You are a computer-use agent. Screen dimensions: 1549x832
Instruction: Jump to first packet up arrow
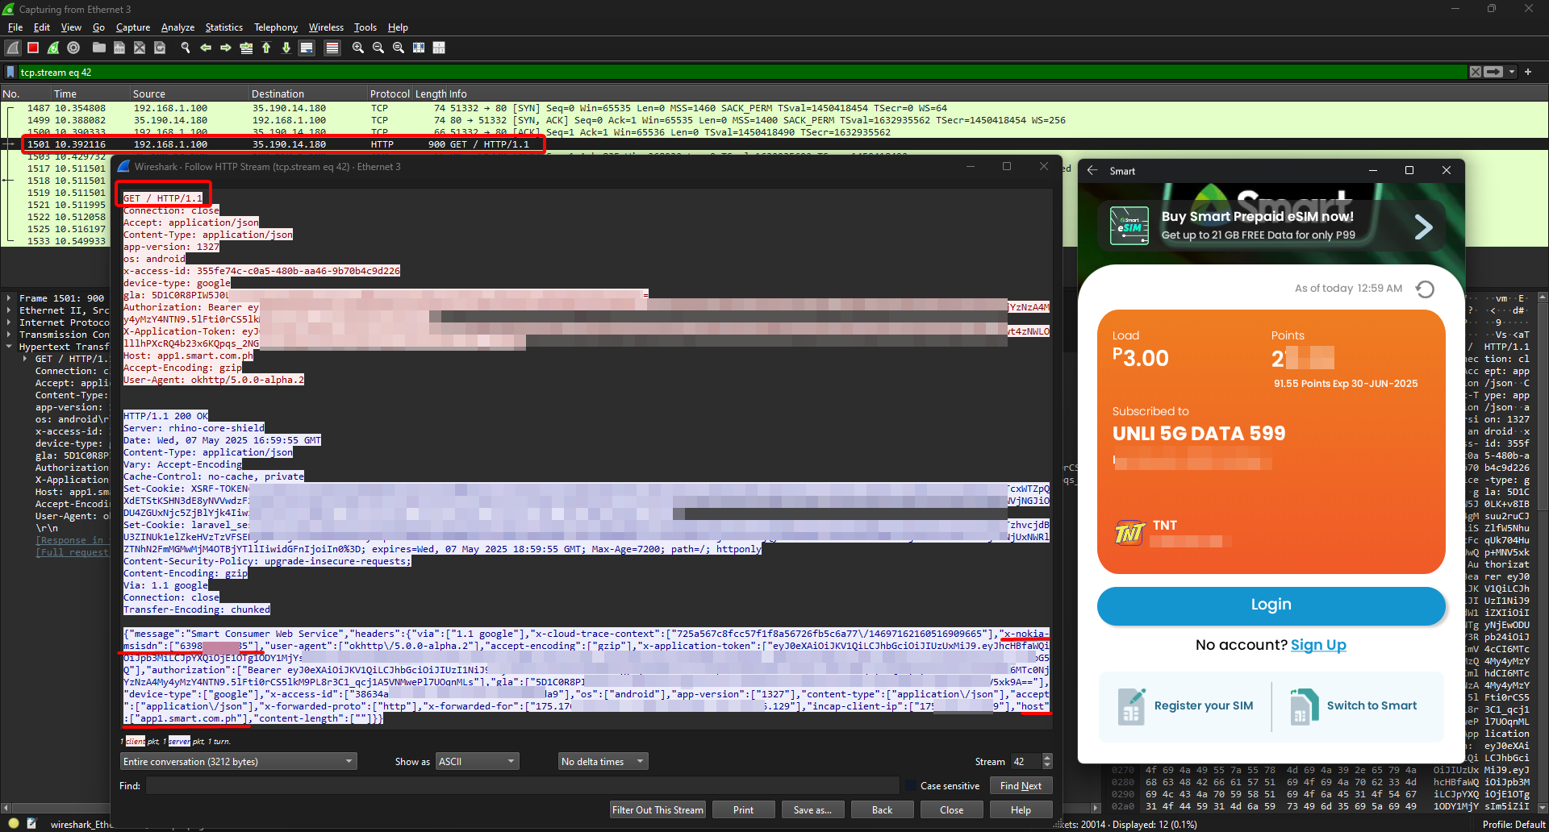click(266, 48)
